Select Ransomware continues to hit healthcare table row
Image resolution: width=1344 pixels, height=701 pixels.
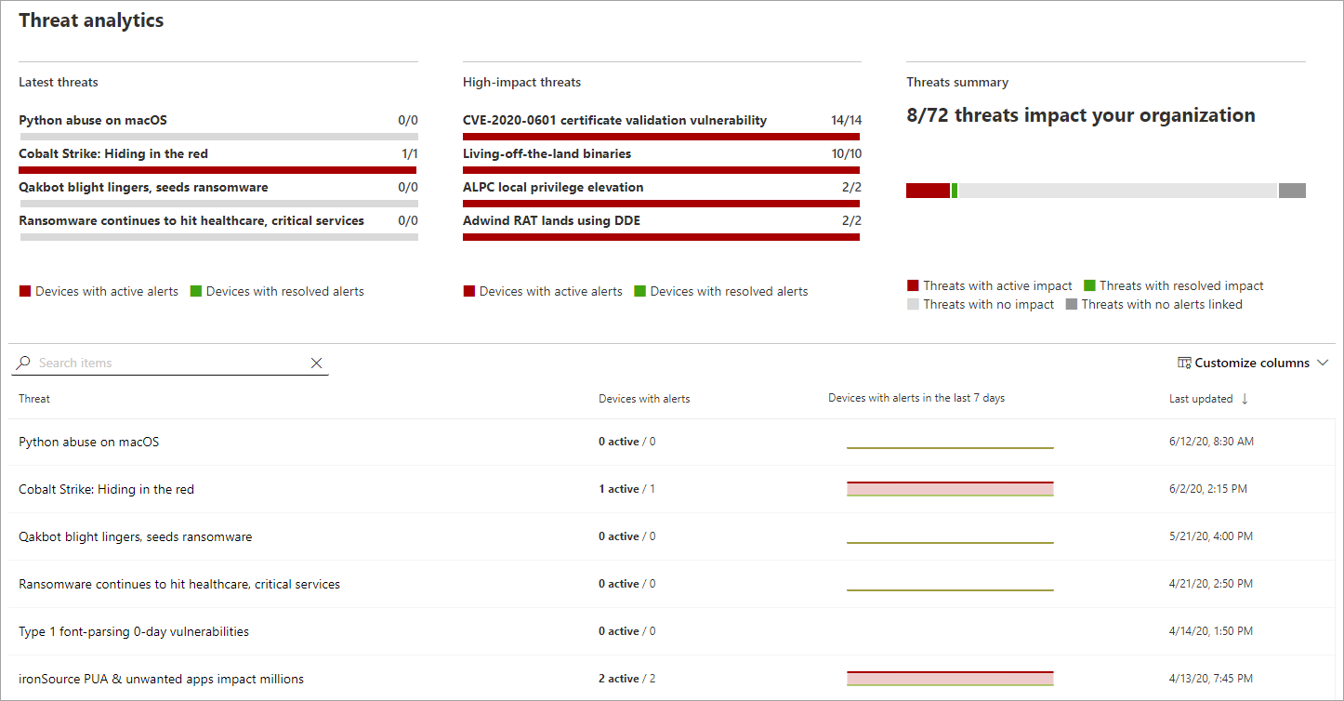point(671,584)
